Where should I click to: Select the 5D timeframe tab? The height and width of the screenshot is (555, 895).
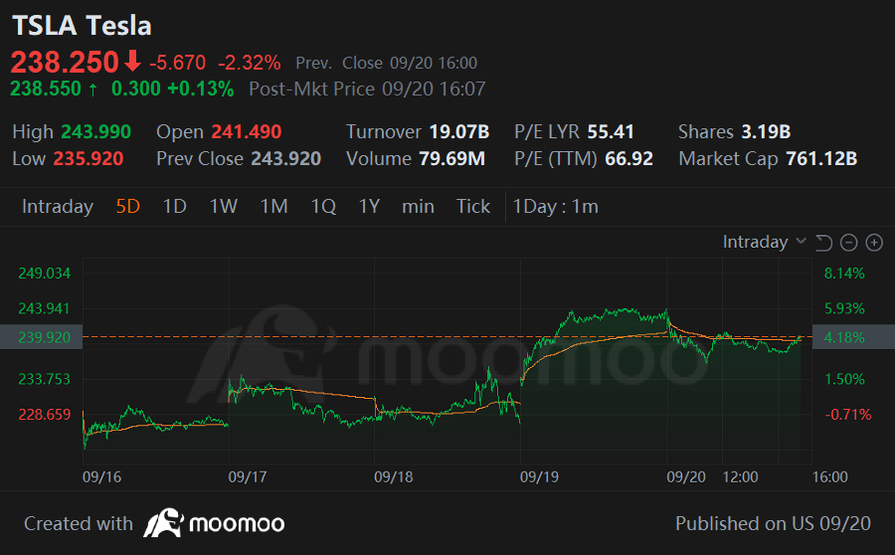pyautogui.click(x=128, y=206)
